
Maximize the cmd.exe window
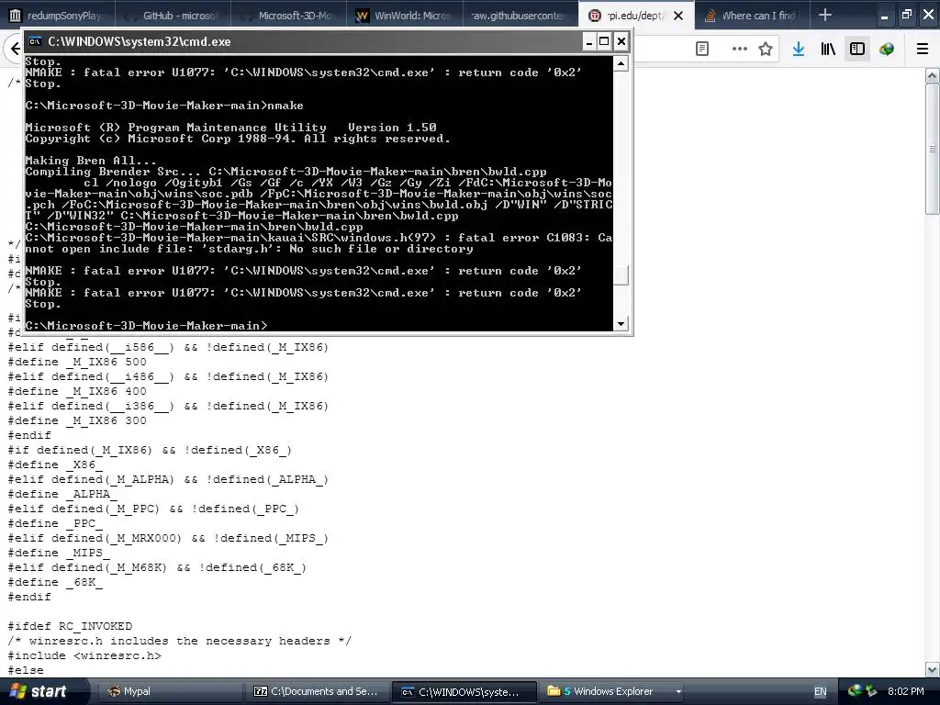point(604,41)
